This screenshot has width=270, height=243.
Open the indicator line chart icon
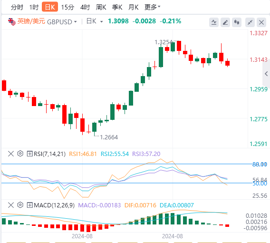[214, 22]
